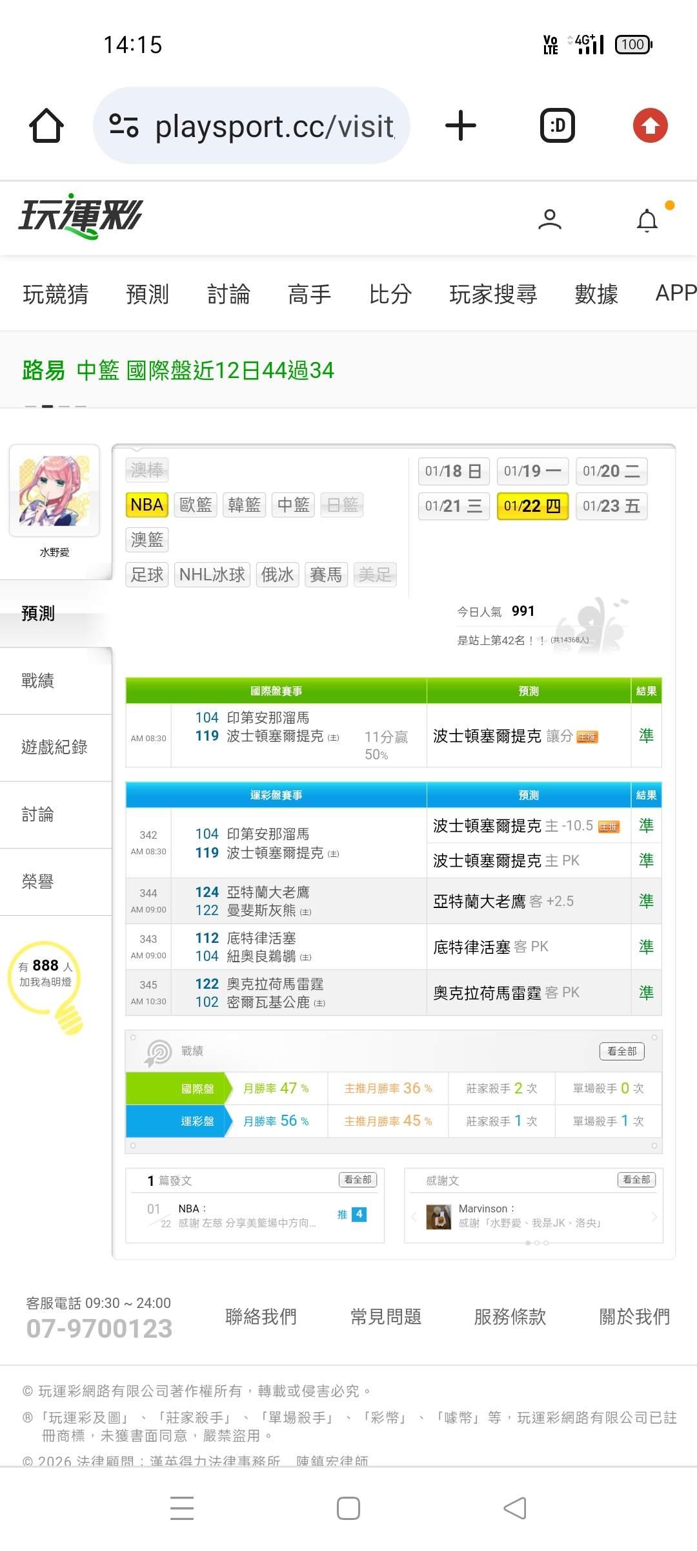Select the 俄冰 league tab
Viewport: 697px width, 1551px height.
pyautogui.click(x=278, y=575)
